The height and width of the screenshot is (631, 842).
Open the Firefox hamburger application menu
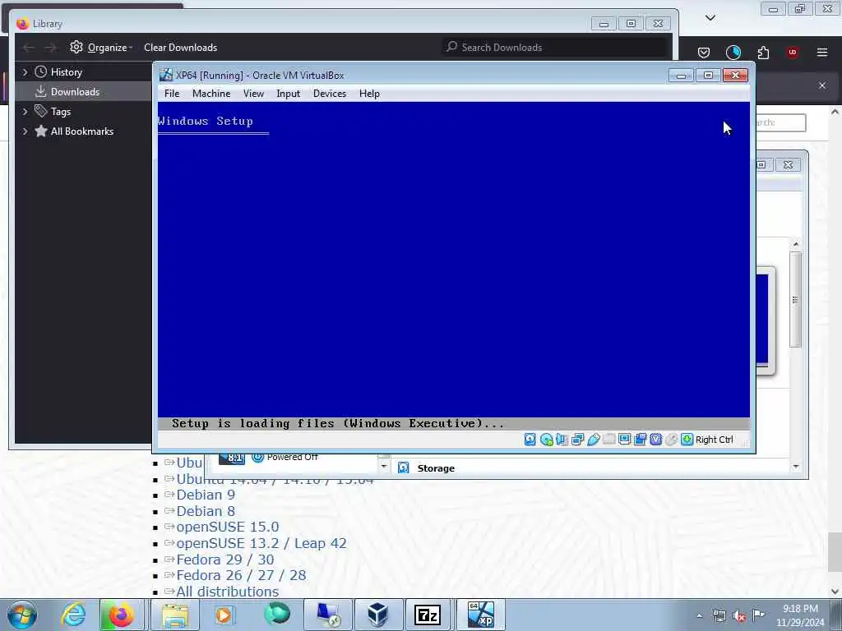tap(822, 52)
